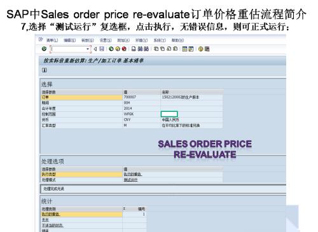The image size is (318, 232).
Task: Click the yellow Help icon
Action: pos(200,49)
